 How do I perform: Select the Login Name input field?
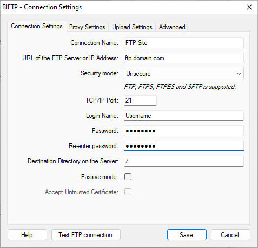(x=184, y=116)
